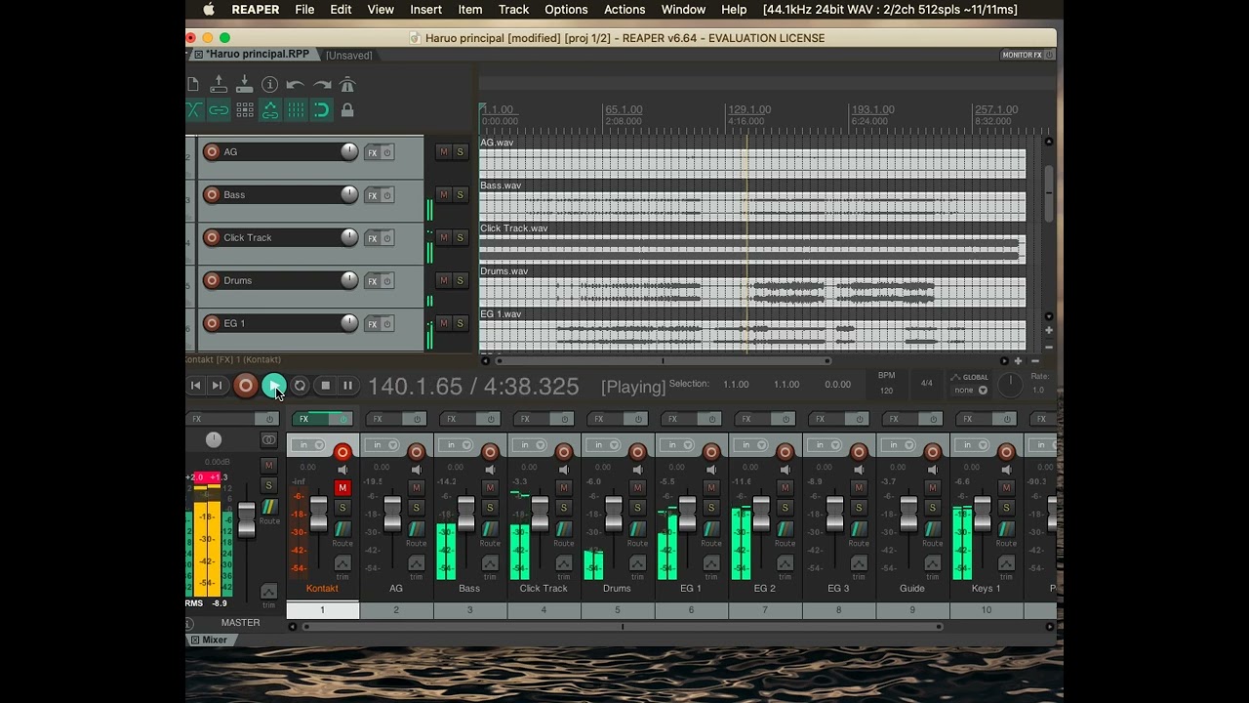Disarm record on Kontakt mixer strip
This screenshot has width=1249, height=703.
point(342,452)
